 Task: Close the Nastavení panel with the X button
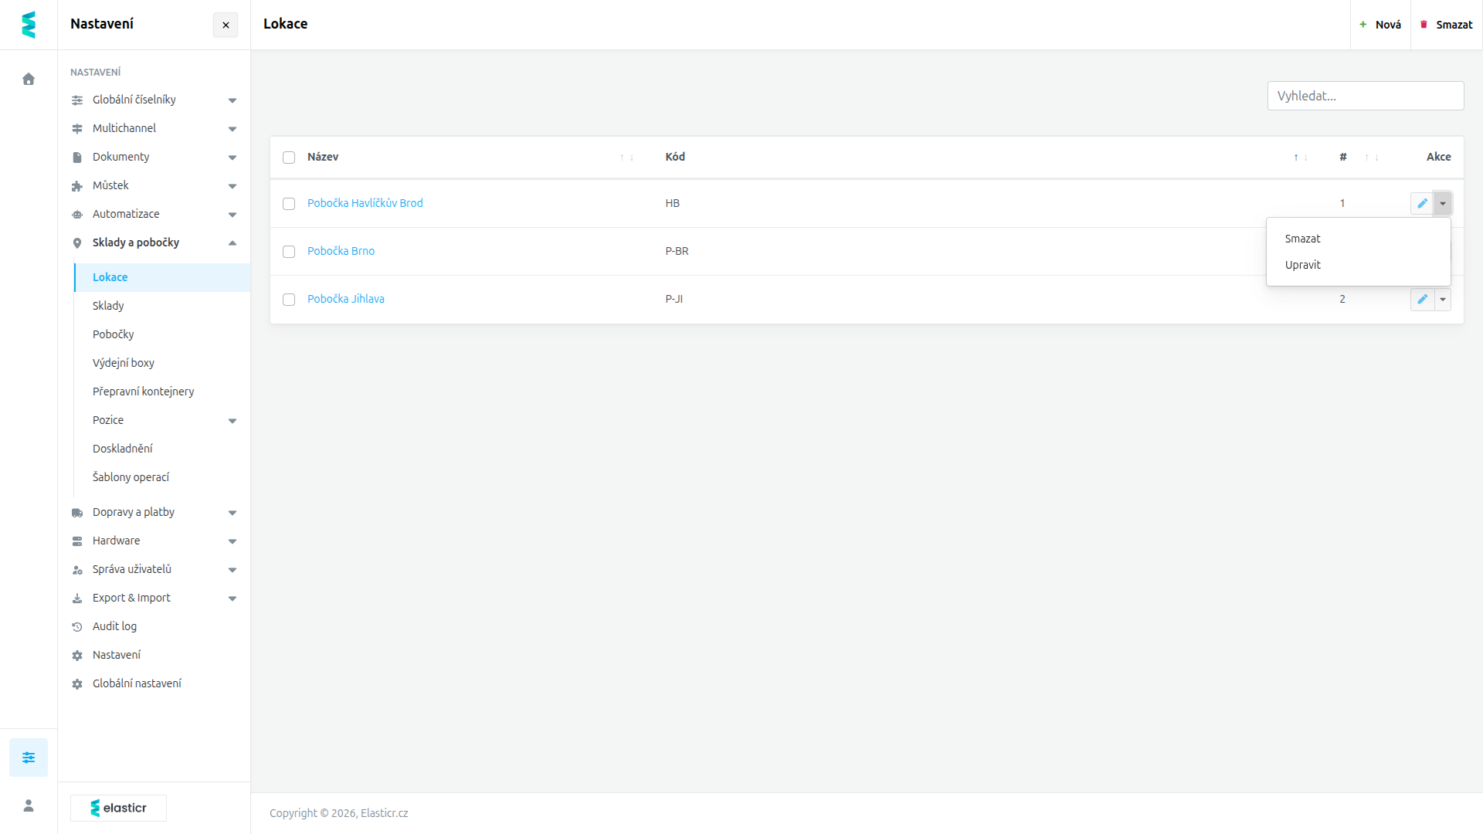[226, 25]
